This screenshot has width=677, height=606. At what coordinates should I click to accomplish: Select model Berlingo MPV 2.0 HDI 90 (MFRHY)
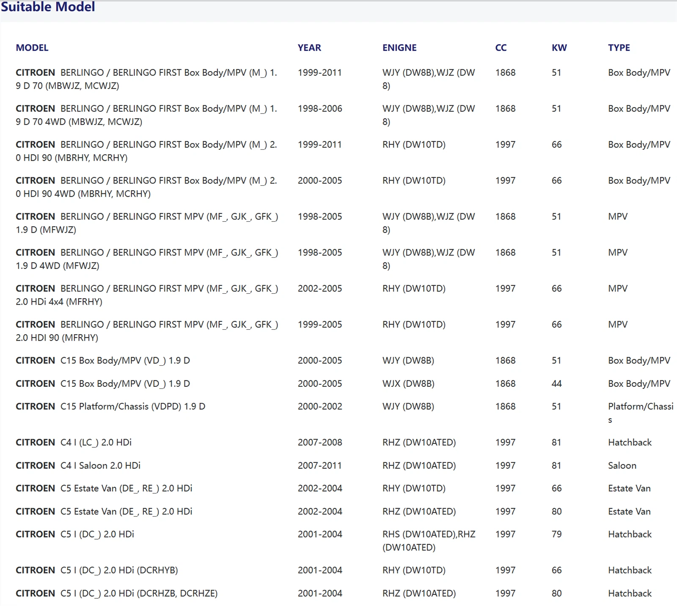(147, 331)
